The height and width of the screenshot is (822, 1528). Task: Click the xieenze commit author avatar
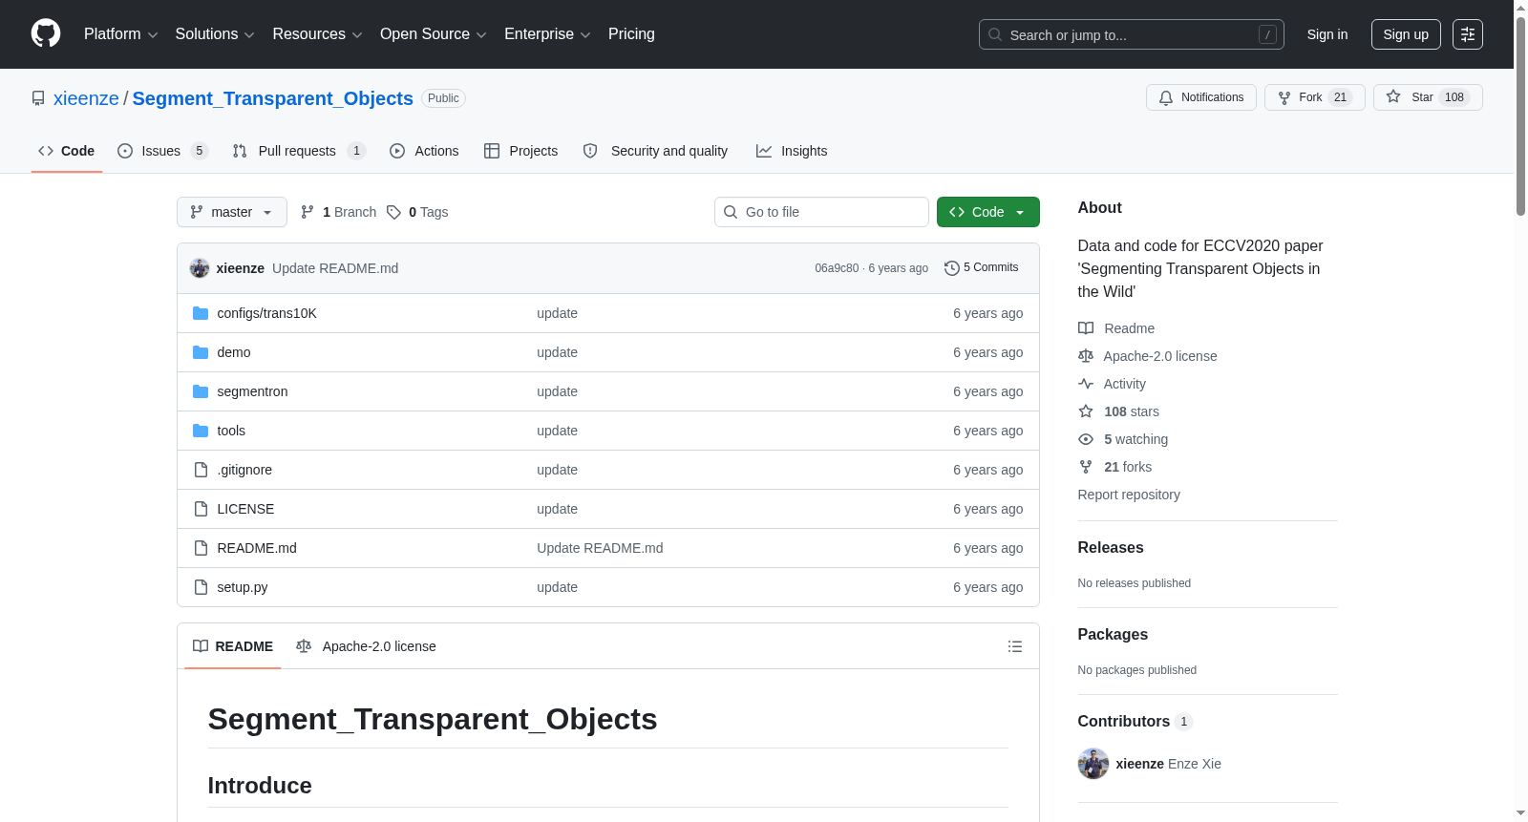click(x=200, y=268)
